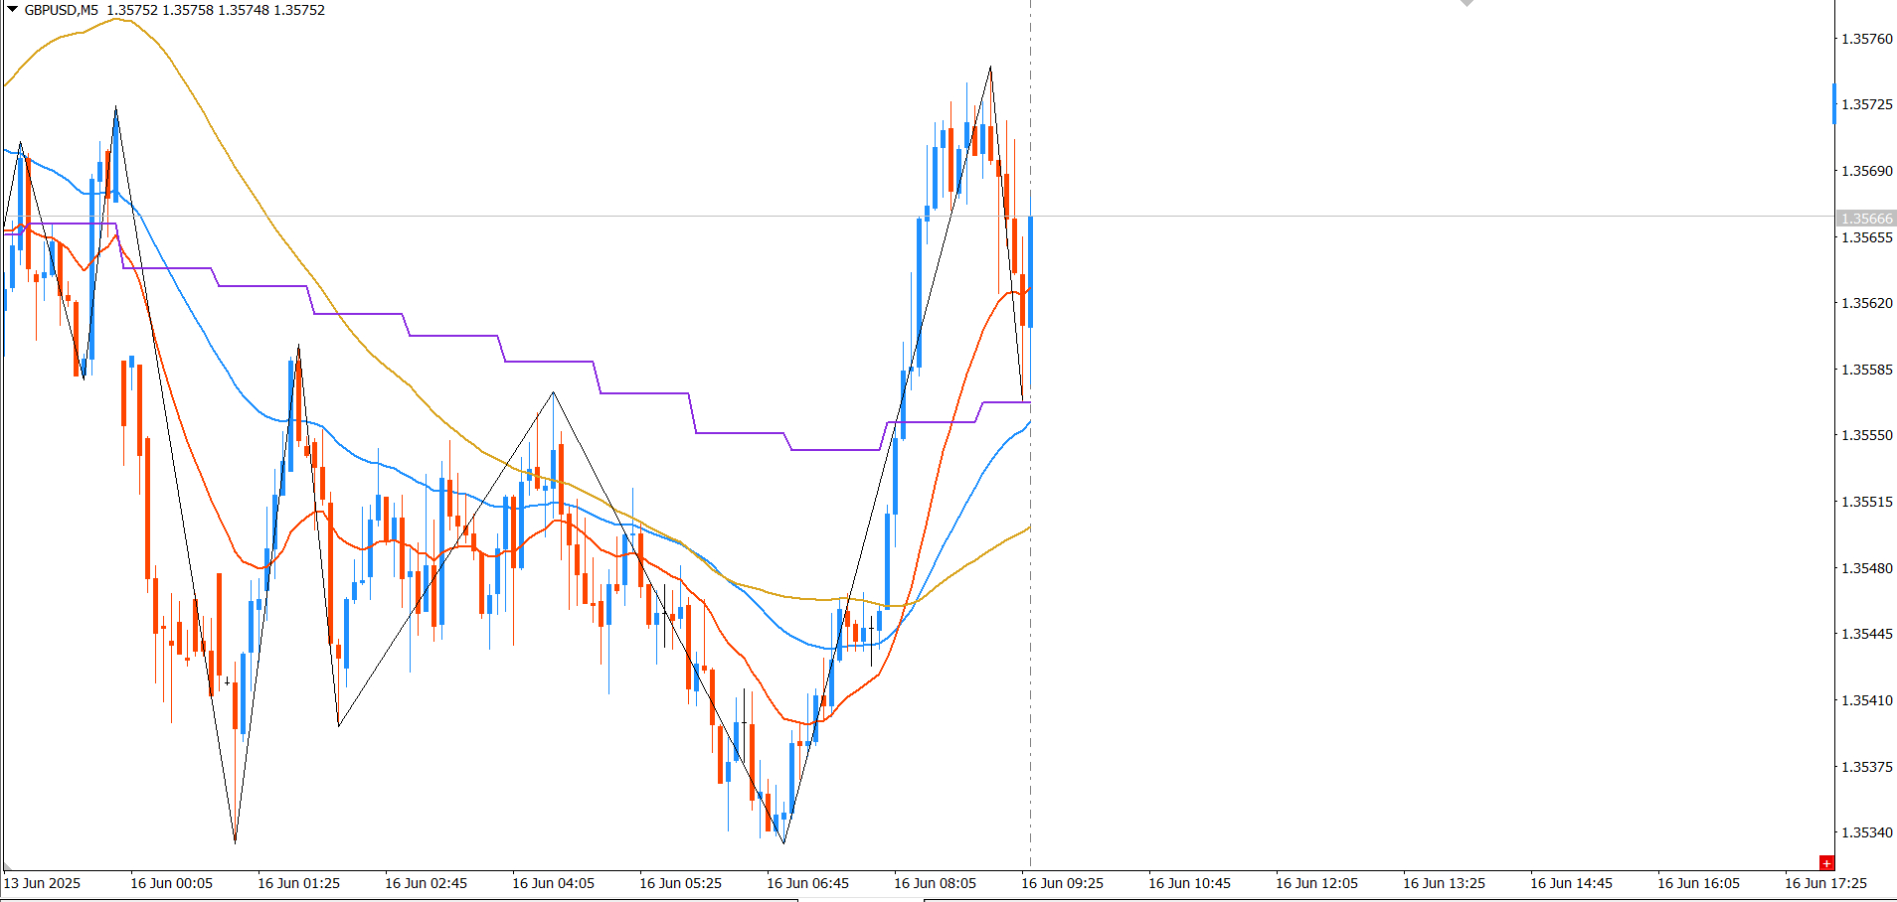Click the 1.35445 price scale label
The image size is (1897, 902).
(x=1867, y=634)
